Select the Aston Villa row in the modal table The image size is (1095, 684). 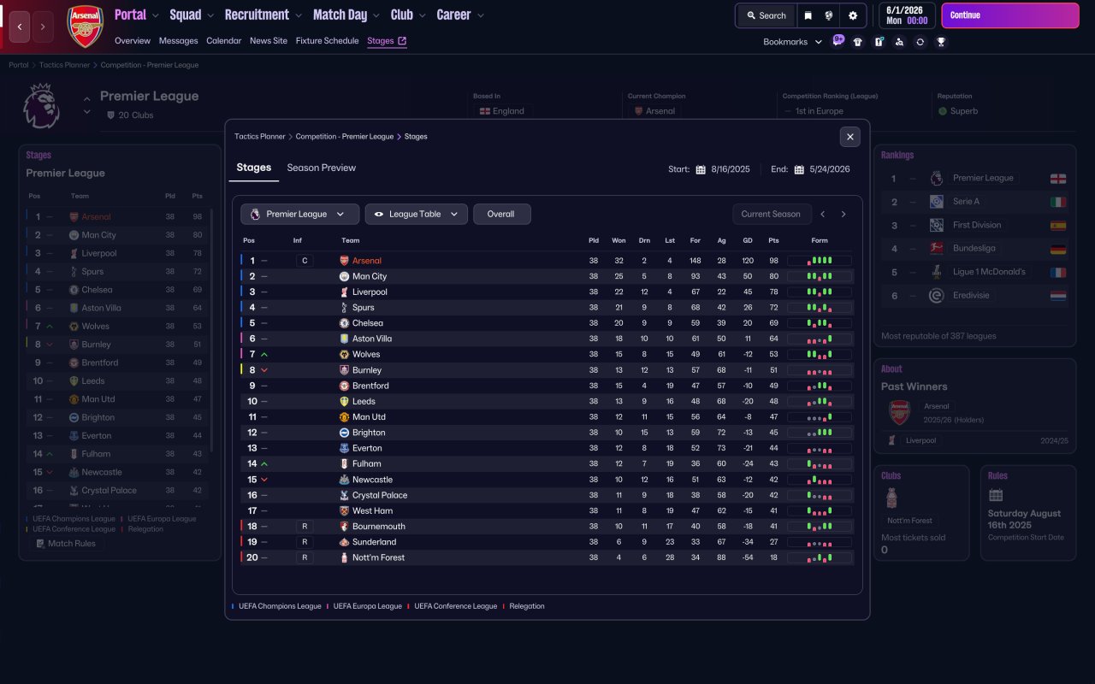(547, 339)
